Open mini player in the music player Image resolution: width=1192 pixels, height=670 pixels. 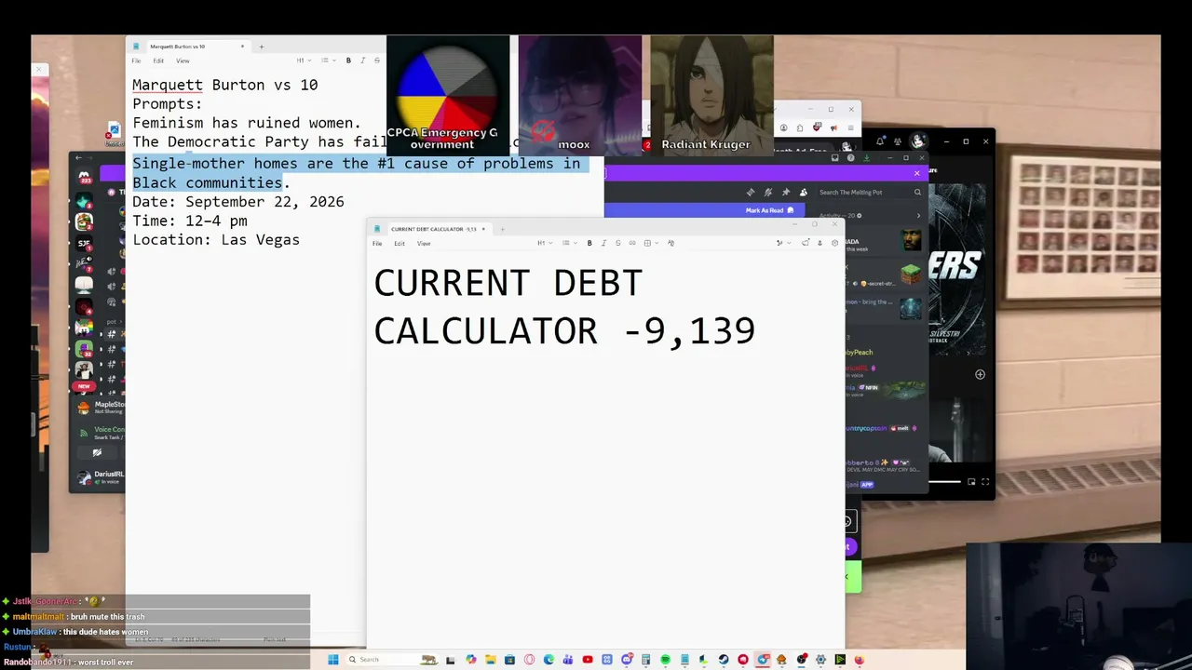point(971,482)
